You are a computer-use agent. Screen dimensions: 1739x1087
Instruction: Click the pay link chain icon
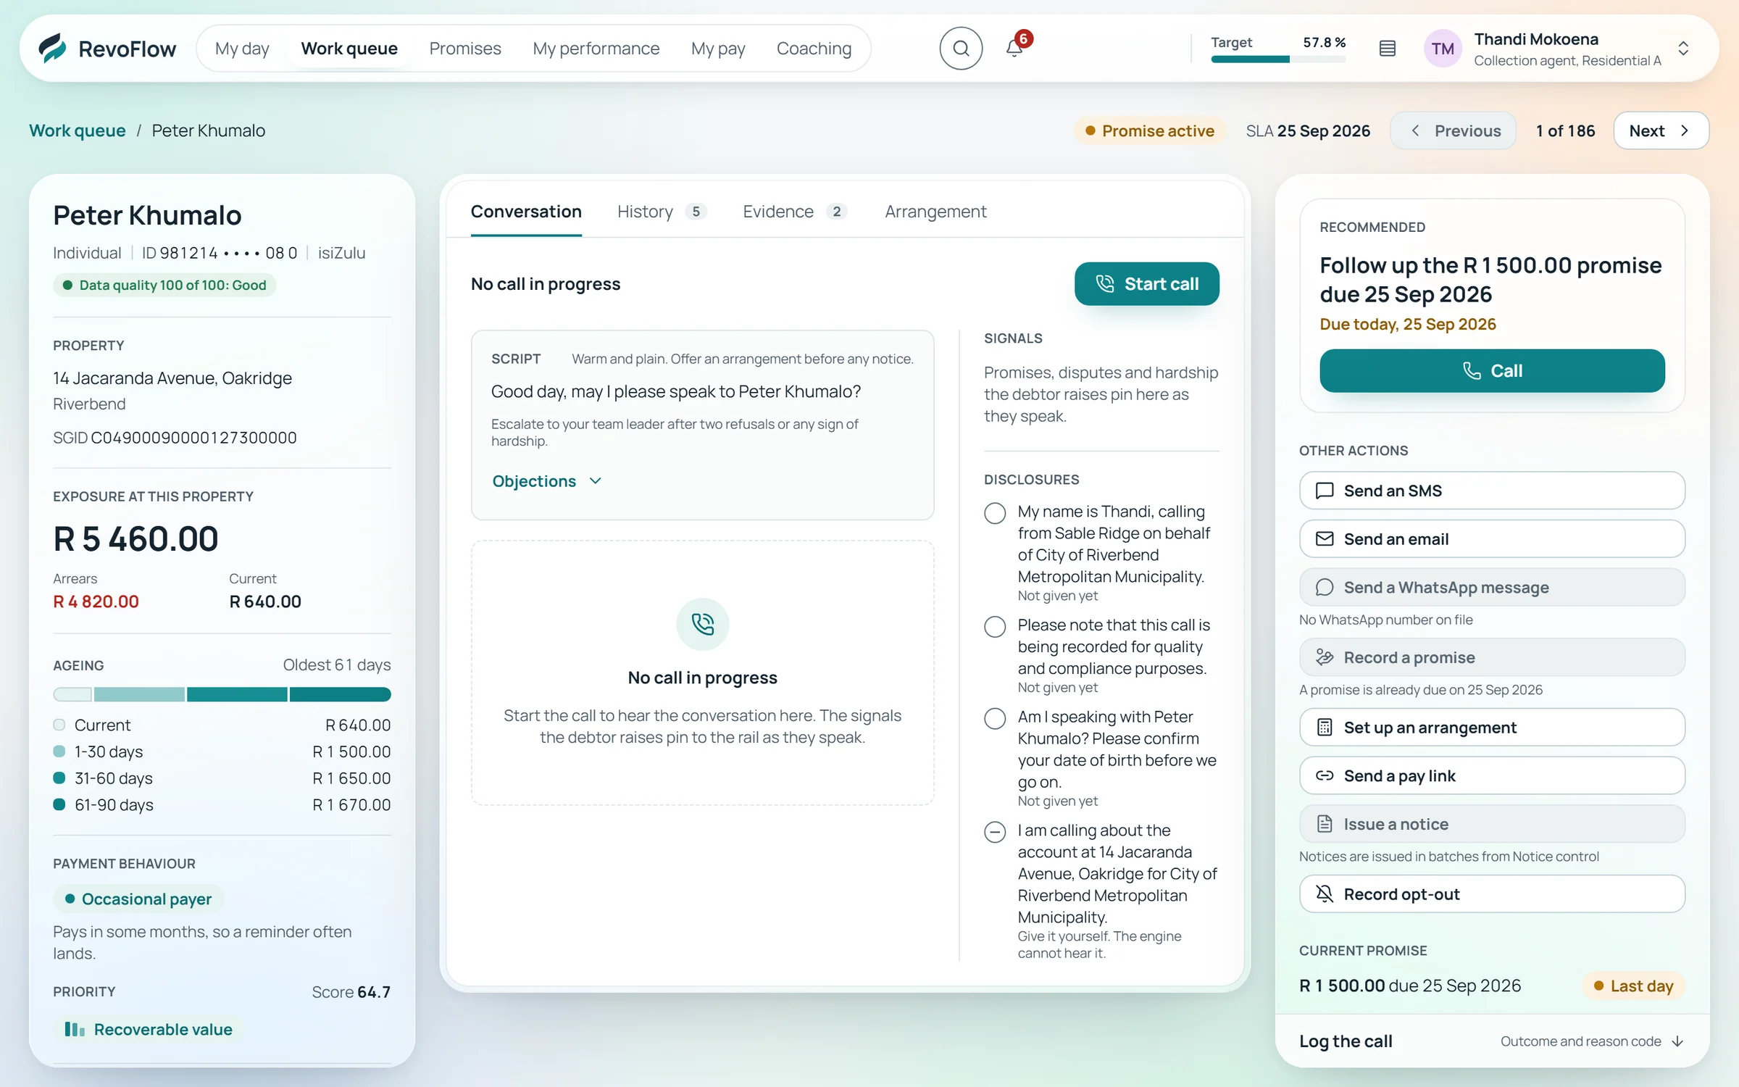[x=1325, y=775]
